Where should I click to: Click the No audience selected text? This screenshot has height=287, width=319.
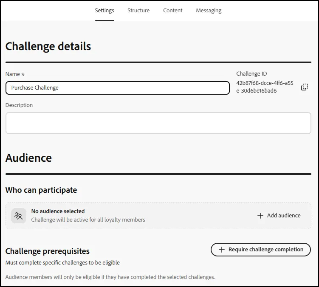pos(58,211)
